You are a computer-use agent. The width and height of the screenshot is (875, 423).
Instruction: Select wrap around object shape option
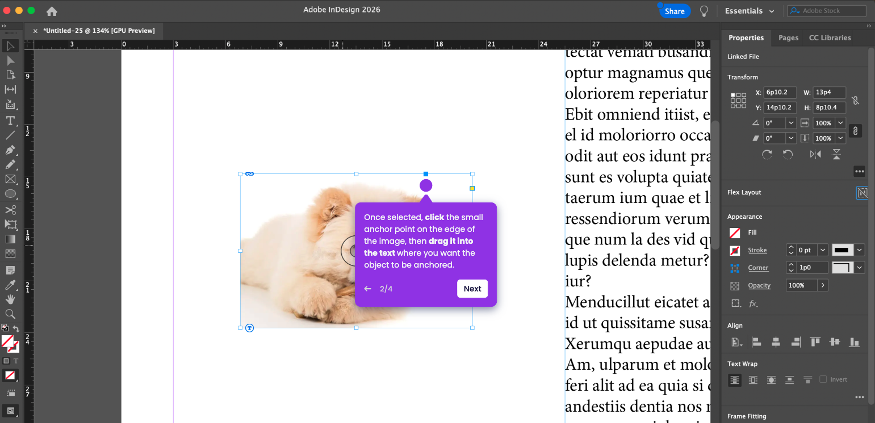point(771,380)
